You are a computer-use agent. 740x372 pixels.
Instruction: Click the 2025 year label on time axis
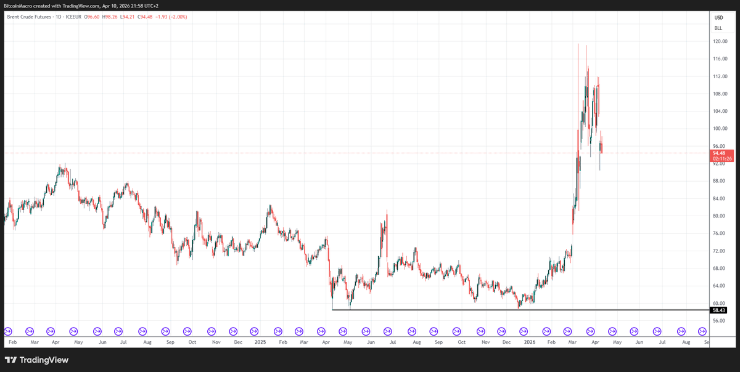(x=260, y=341)
